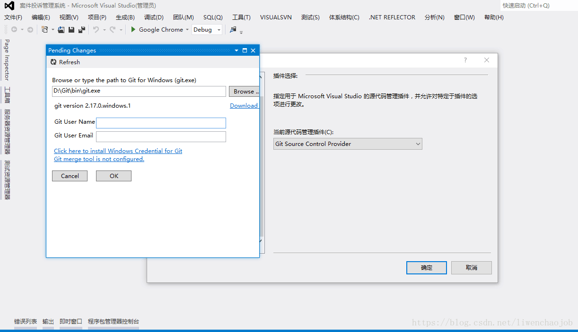Open the 工具箱 side tab

pyautogui.click(x=7, y=95)
